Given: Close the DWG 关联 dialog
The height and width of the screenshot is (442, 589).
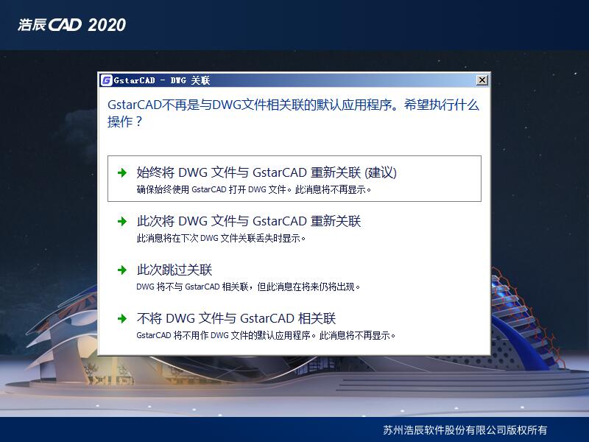Looking at the screenshot, I should pyautogui.click(x=482, y=80).
